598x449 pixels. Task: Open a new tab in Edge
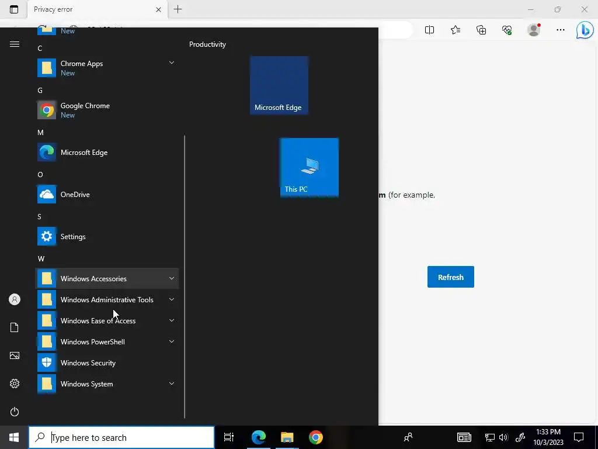click(x=178, y=9)
